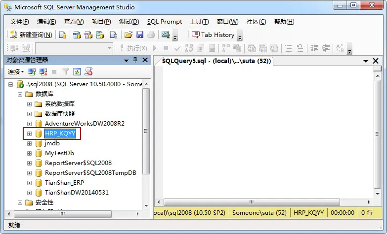
Task: Click the refresh icon in Object Explorer
Action: click(77, 72)
